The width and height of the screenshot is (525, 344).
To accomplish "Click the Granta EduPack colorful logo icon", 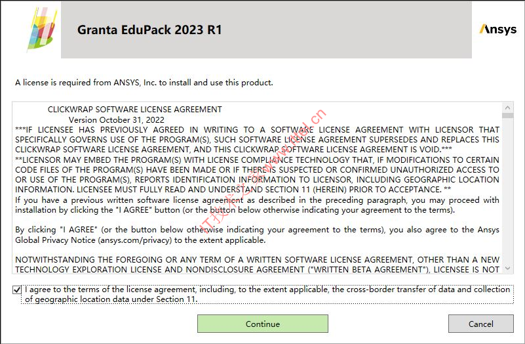I will [x=41, y=29].
